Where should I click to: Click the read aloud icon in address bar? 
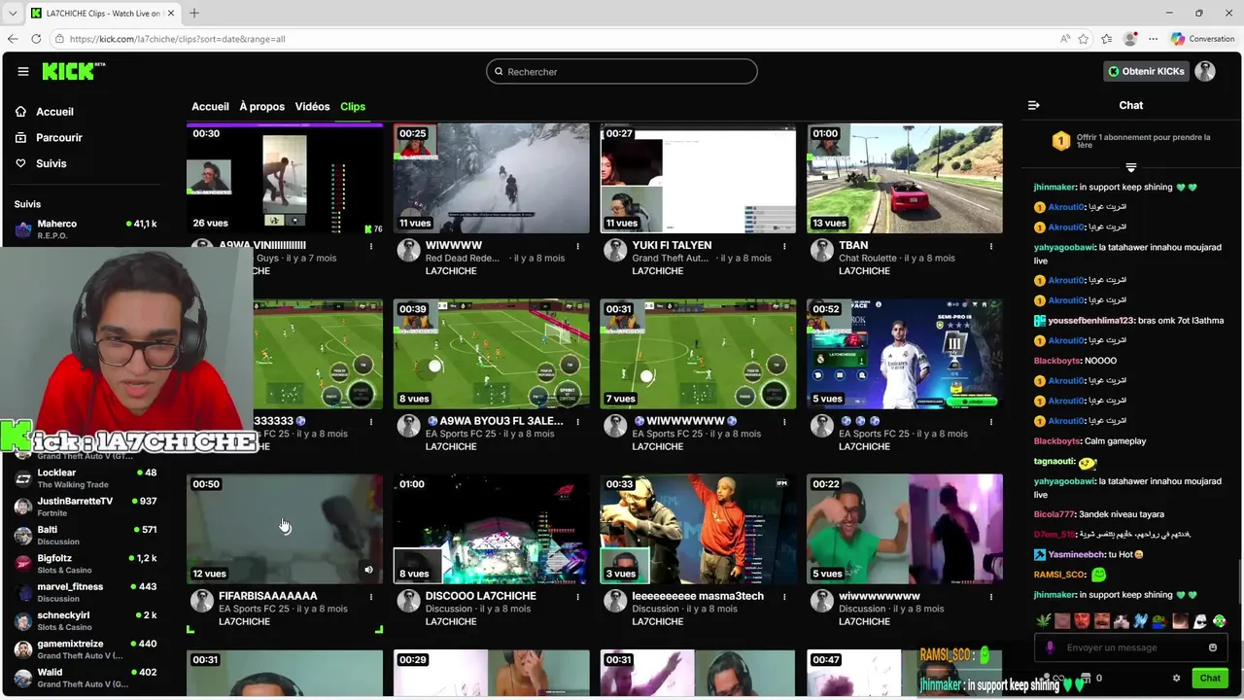1066,39
